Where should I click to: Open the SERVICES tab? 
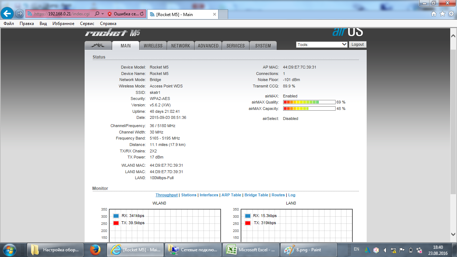pos(236,46)
